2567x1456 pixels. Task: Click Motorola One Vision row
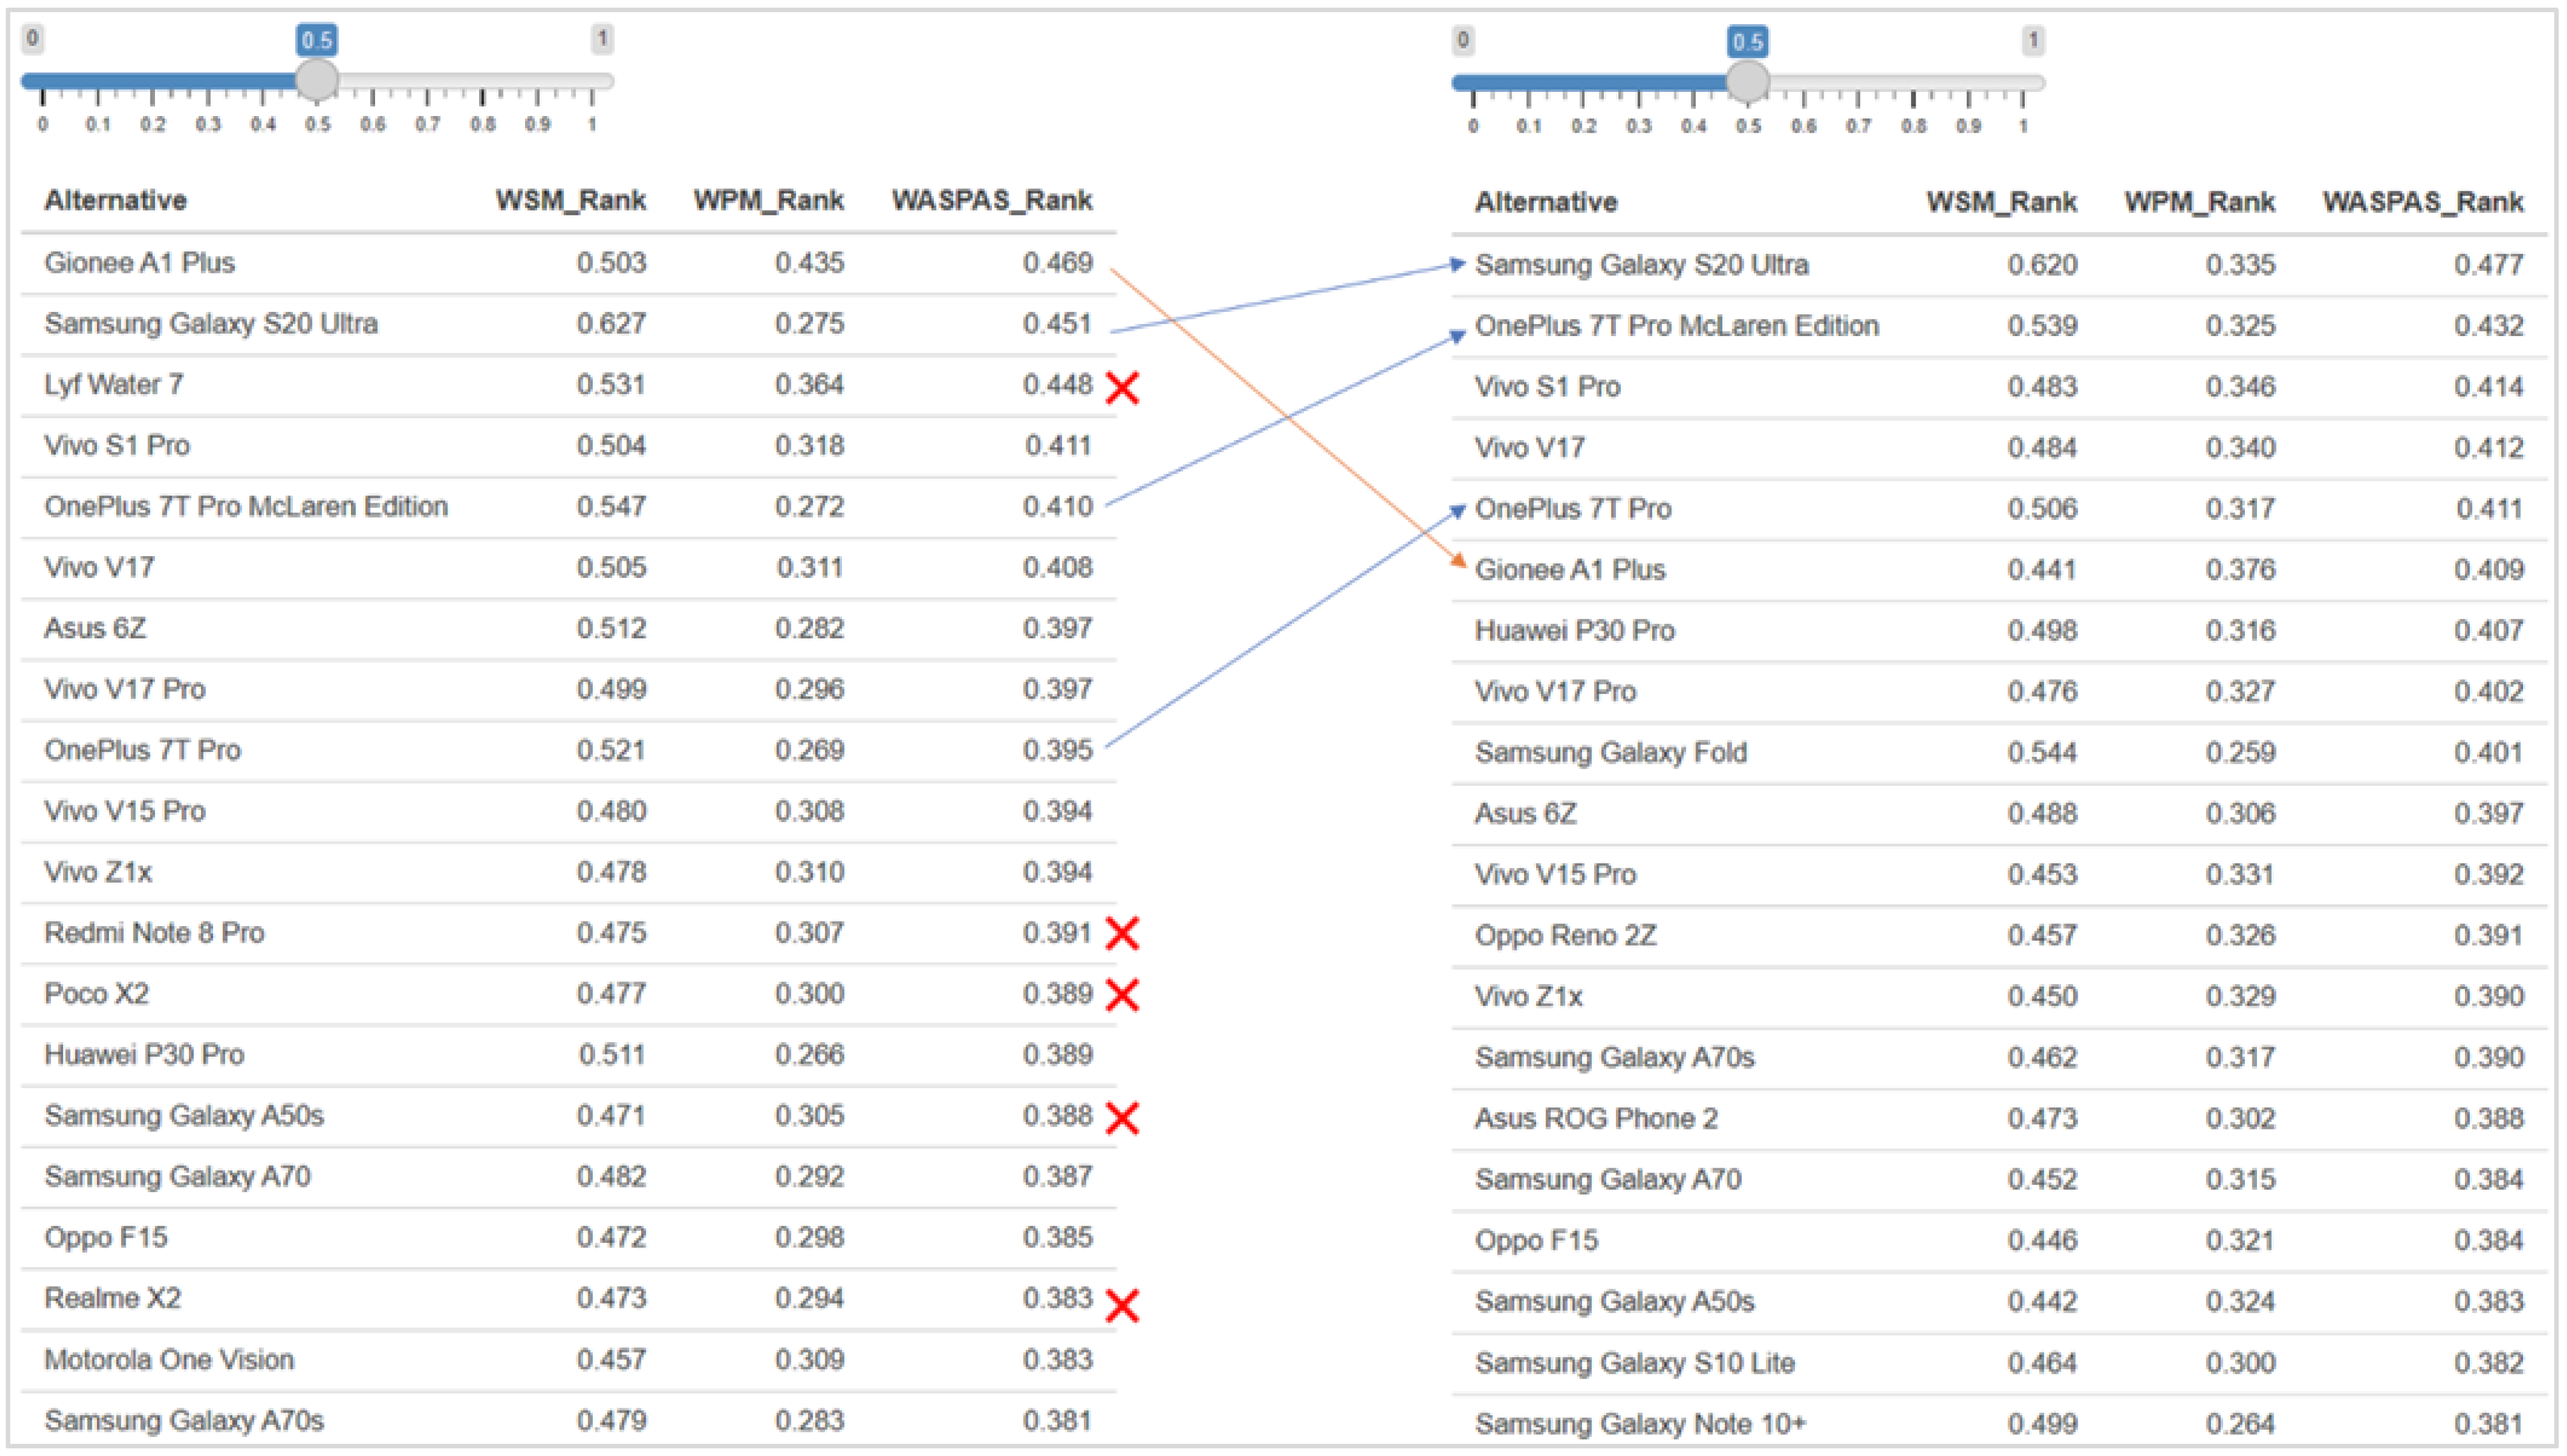[169, 1360]
